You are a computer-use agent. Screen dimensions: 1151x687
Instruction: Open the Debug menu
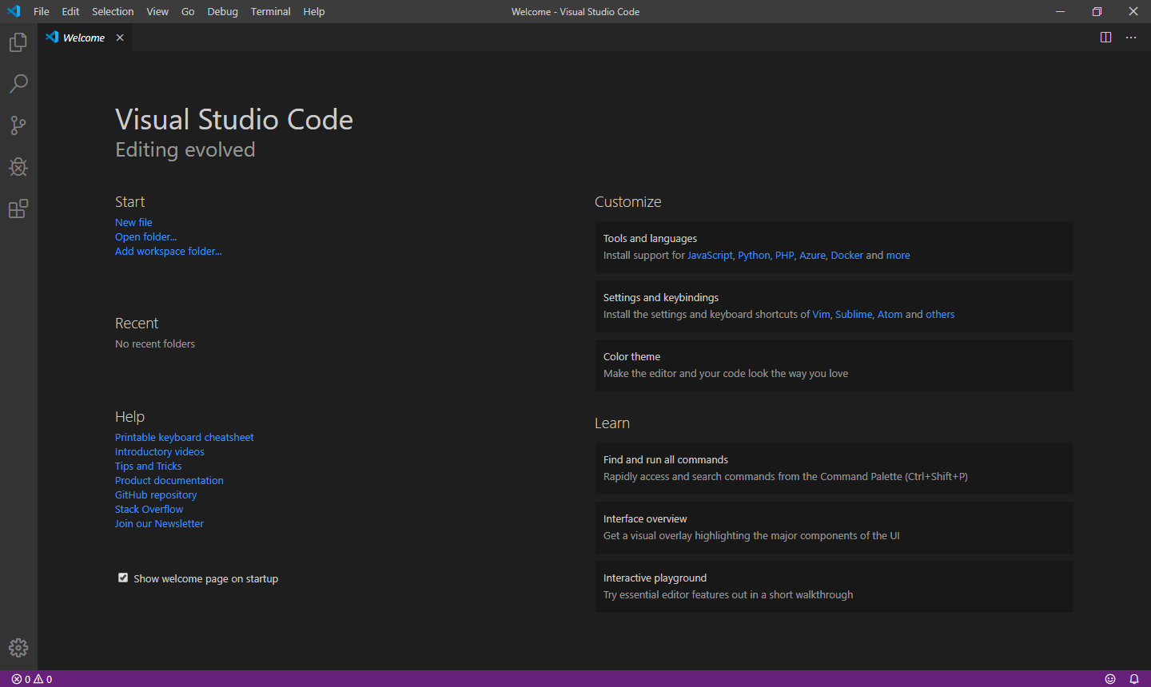coord(222,11)
